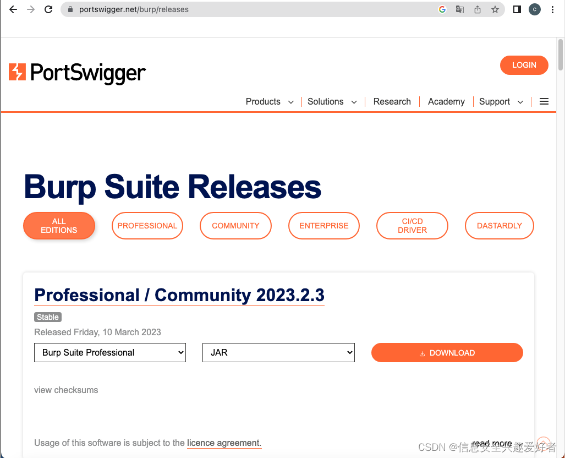Click 'Released Friday, 10 March 2023' text
Screen dimensions: 565x458
pos(97,332)
